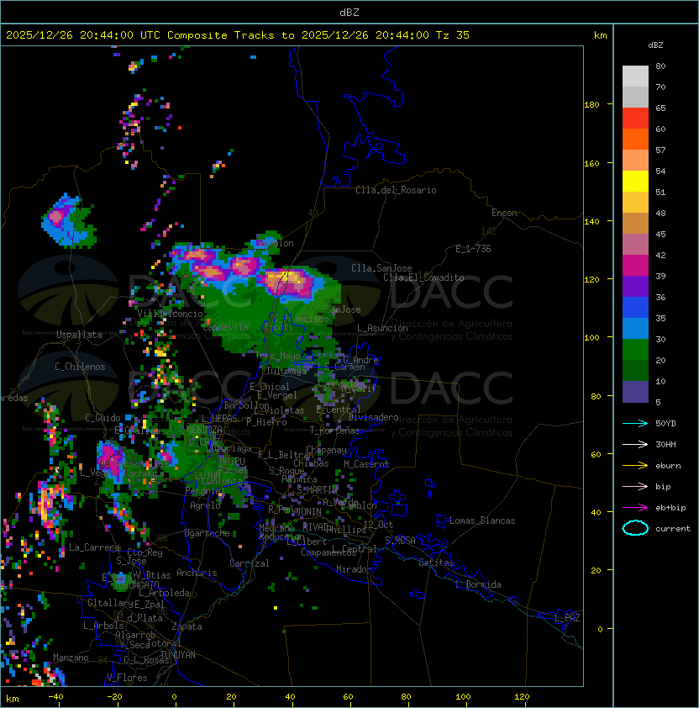This screenshot has height=708, width=699.
Task: Select the purple 36-39 dBZ legend swatch
Action: tap(635, 286)
